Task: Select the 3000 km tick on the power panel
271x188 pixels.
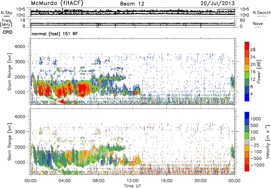Action: 20,62
